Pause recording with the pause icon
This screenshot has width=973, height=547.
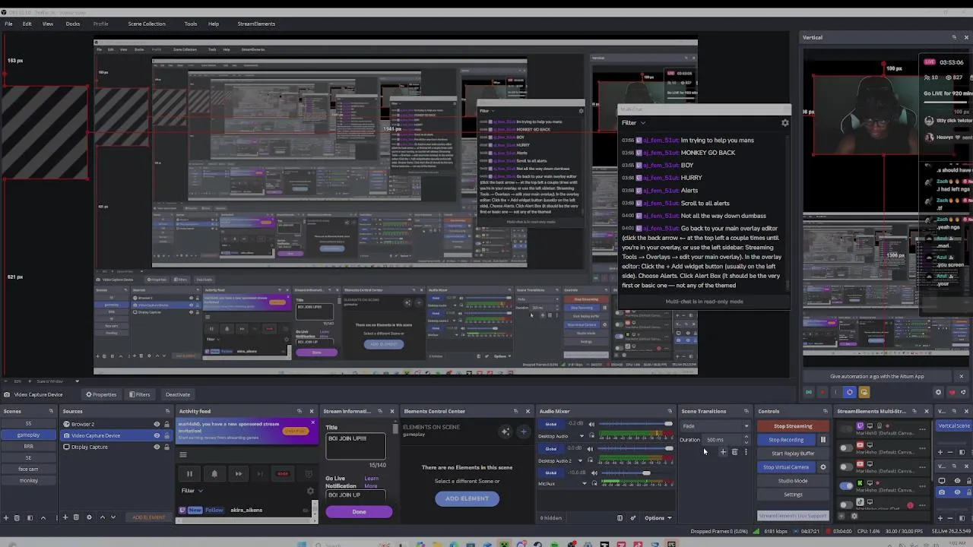click(x=823, y=440)
